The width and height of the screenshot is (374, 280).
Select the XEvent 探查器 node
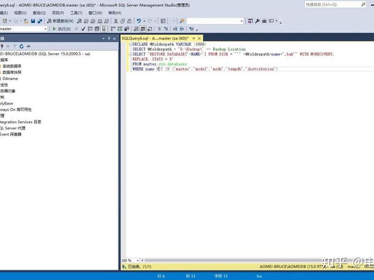11,134
